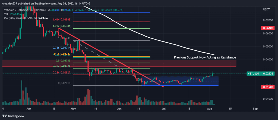
Task: Select the 0.236(0.02827) Fibonacci label
Action: 62,73
